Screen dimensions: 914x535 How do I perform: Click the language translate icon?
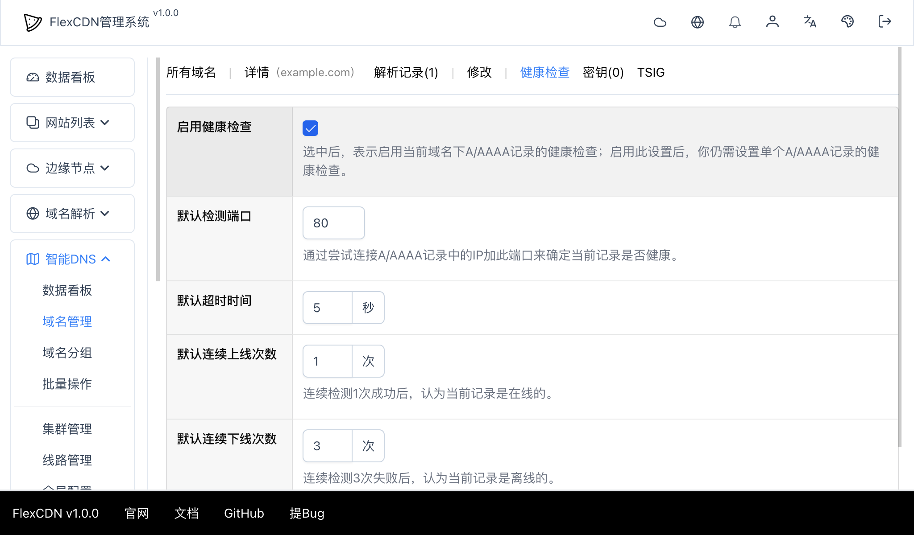click(810, 22)
